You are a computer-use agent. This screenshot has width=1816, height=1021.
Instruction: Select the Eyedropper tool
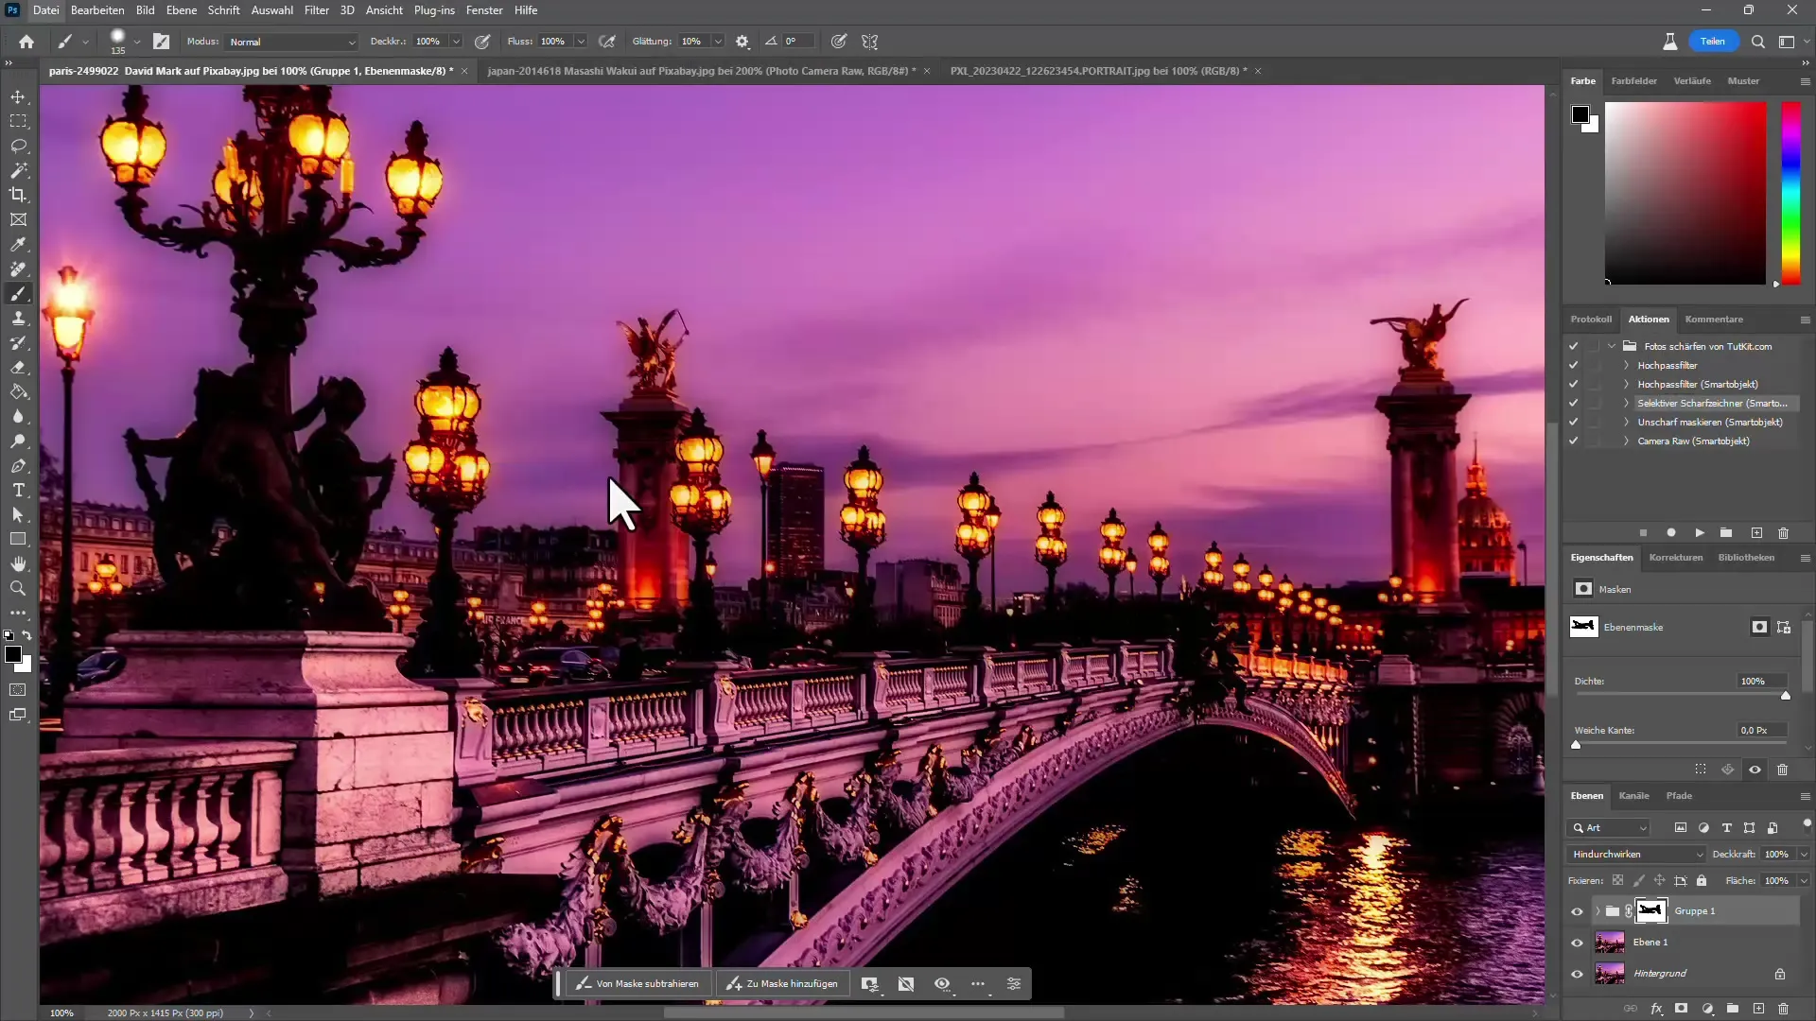pyautogui.click(x=18, y=245)
